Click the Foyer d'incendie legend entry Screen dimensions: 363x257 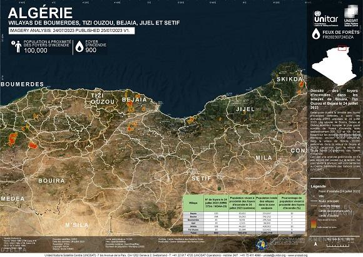click(339, 191)
